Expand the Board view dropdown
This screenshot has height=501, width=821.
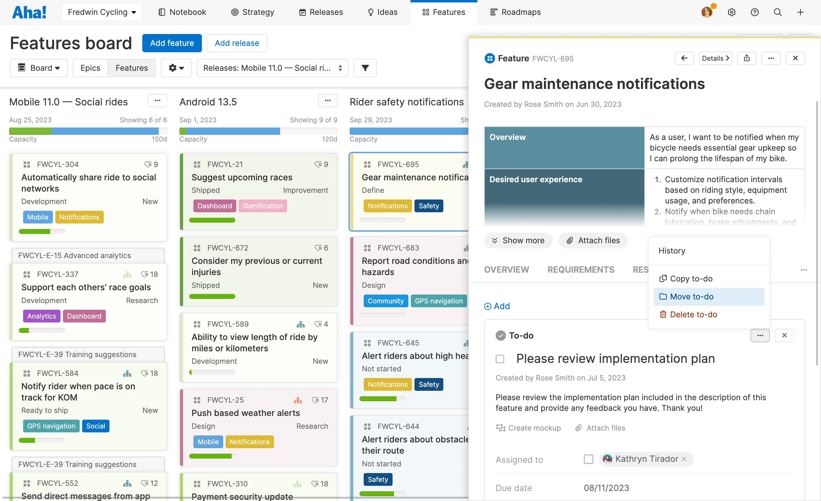tap(39, 68)
